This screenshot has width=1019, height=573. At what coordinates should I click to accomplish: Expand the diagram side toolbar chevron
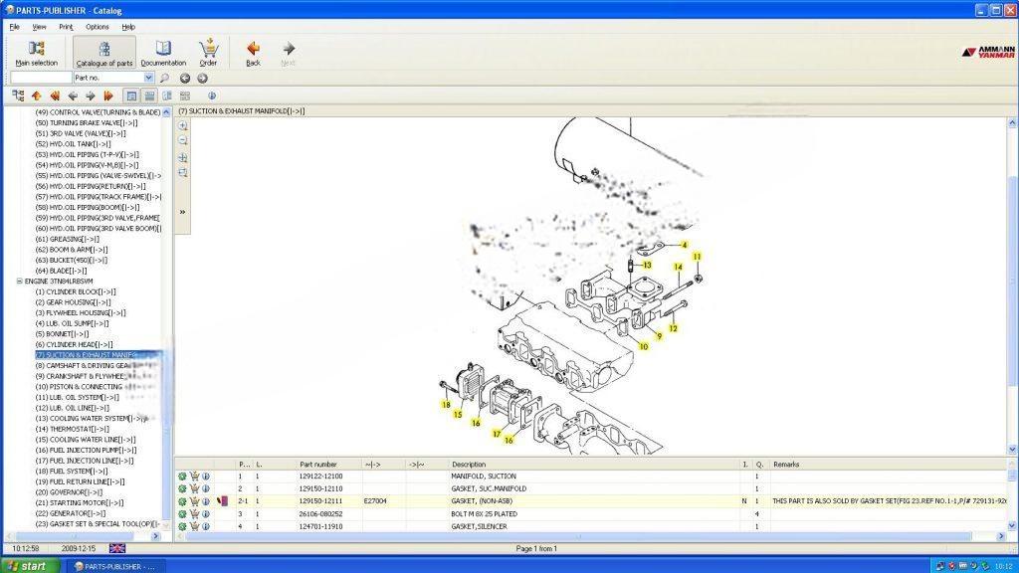tap(183, 212)
